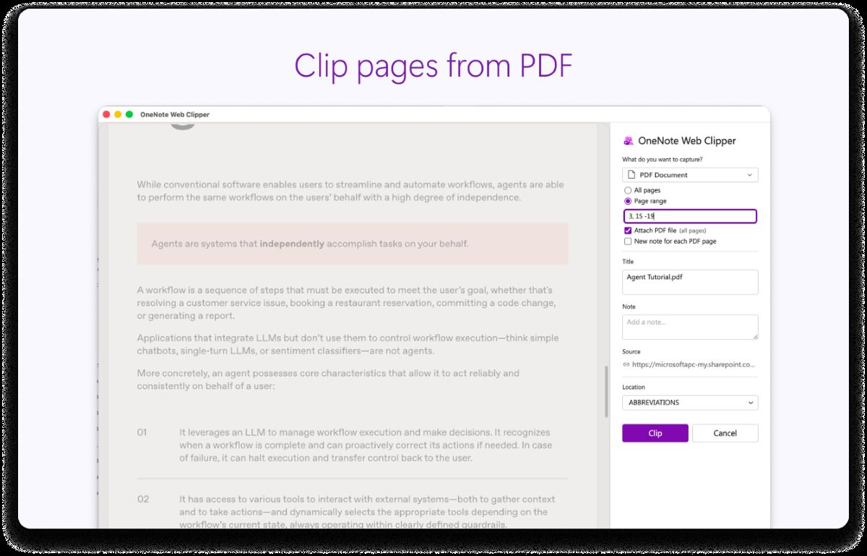Click the '01' numbered item in preview
Viewport: 867px width, 556px height.
pyautogui.click(x=142, y=432)
